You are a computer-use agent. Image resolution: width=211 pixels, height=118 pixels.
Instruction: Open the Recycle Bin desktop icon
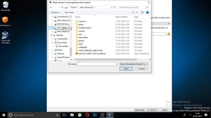(6, 6)
